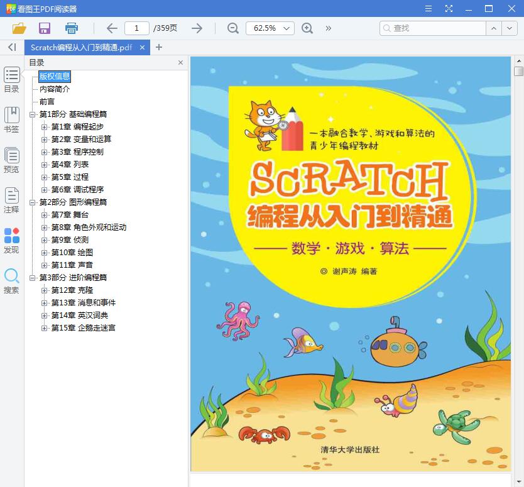Close the 目录 panel with its X
The width and height of the screenshot is (524, 487).
tap(180, 62)
